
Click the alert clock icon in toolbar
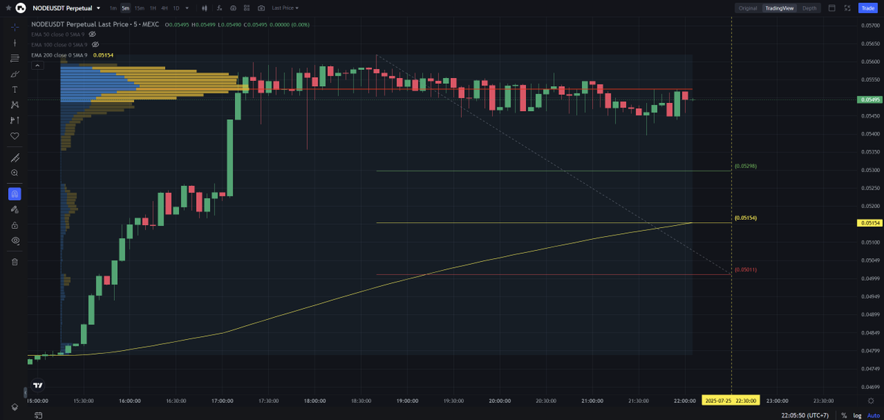234,8
